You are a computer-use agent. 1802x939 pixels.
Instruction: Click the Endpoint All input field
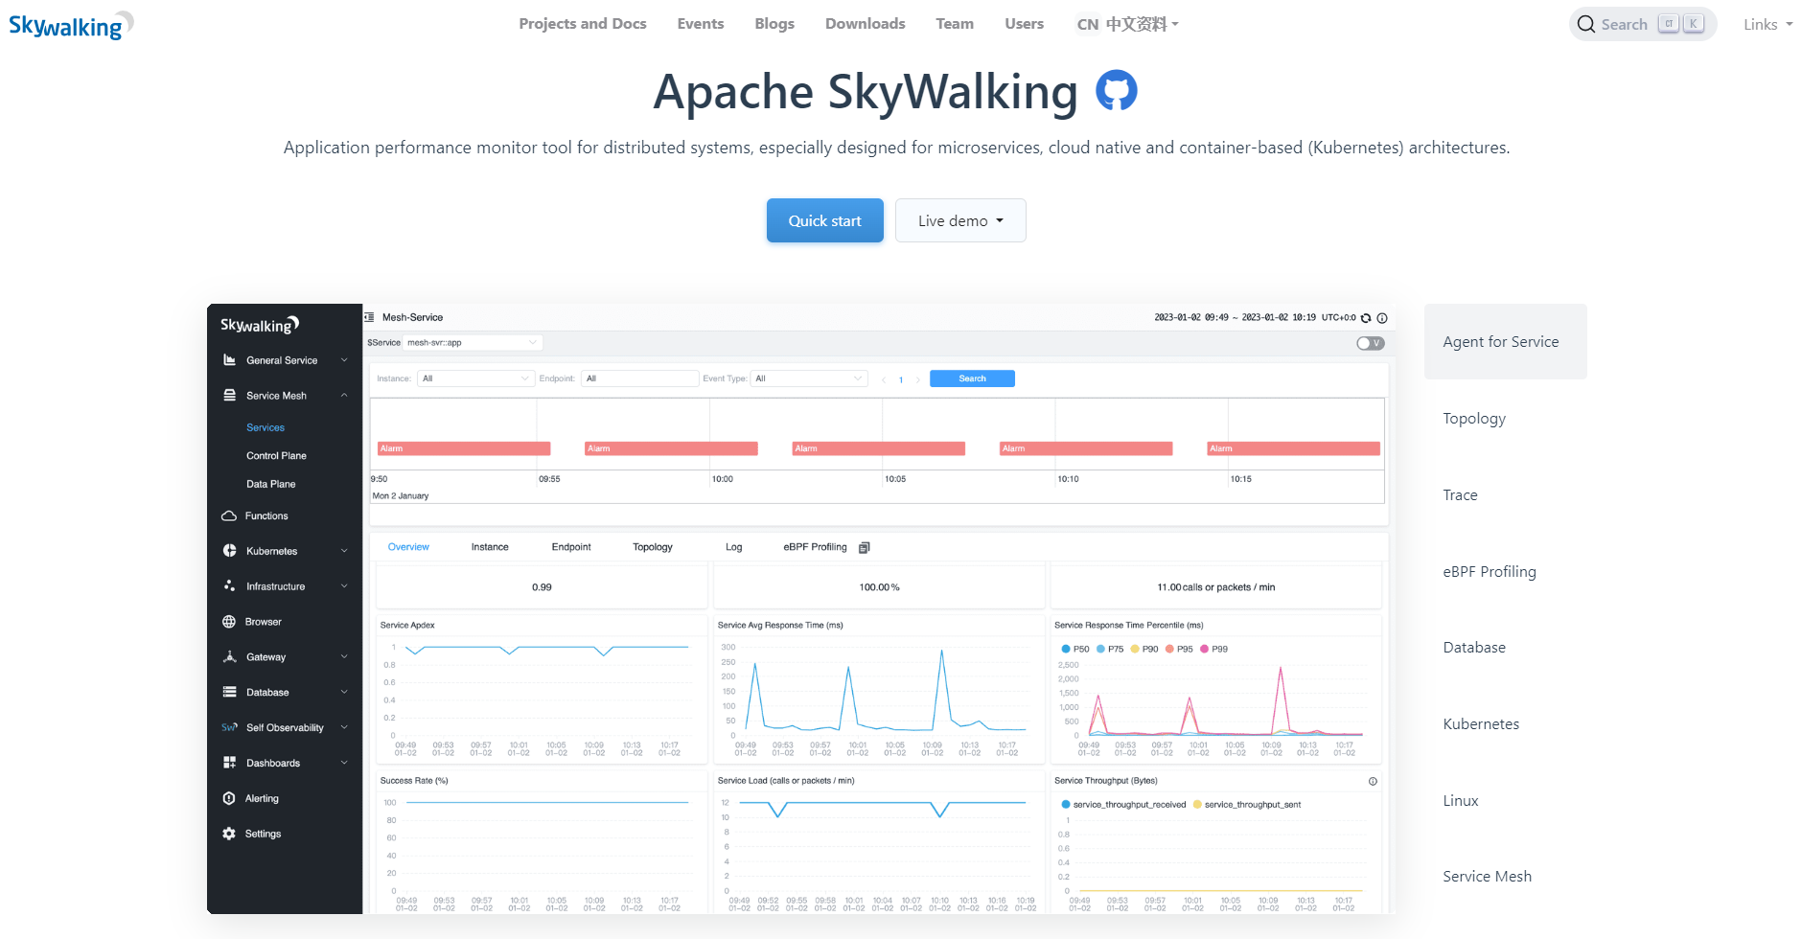639,378
